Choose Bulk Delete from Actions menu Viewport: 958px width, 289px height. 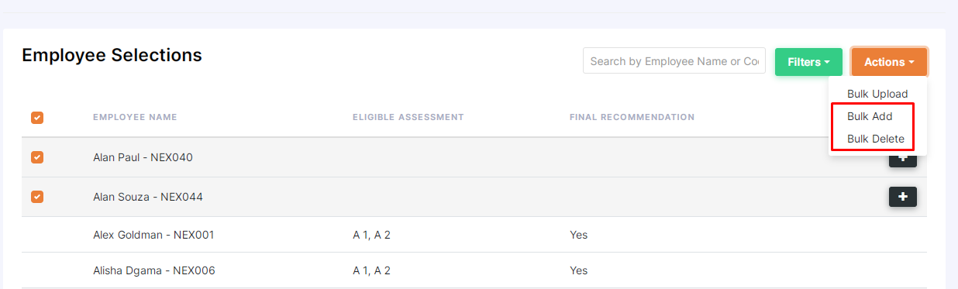tap(876, 139)
